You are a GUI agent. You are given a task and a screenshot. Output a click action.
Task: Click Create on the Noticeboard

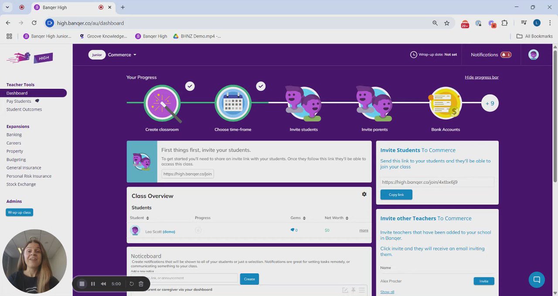[x=249, y=279]
